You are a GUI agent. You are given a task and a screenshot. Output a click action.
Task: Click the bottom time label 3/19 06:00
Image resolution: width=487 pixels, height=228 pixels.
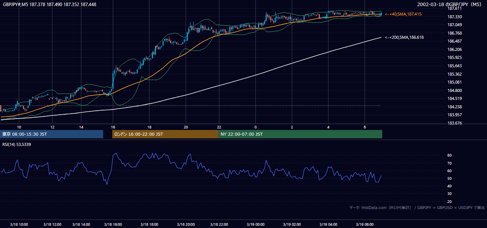[x=365, y=224]
